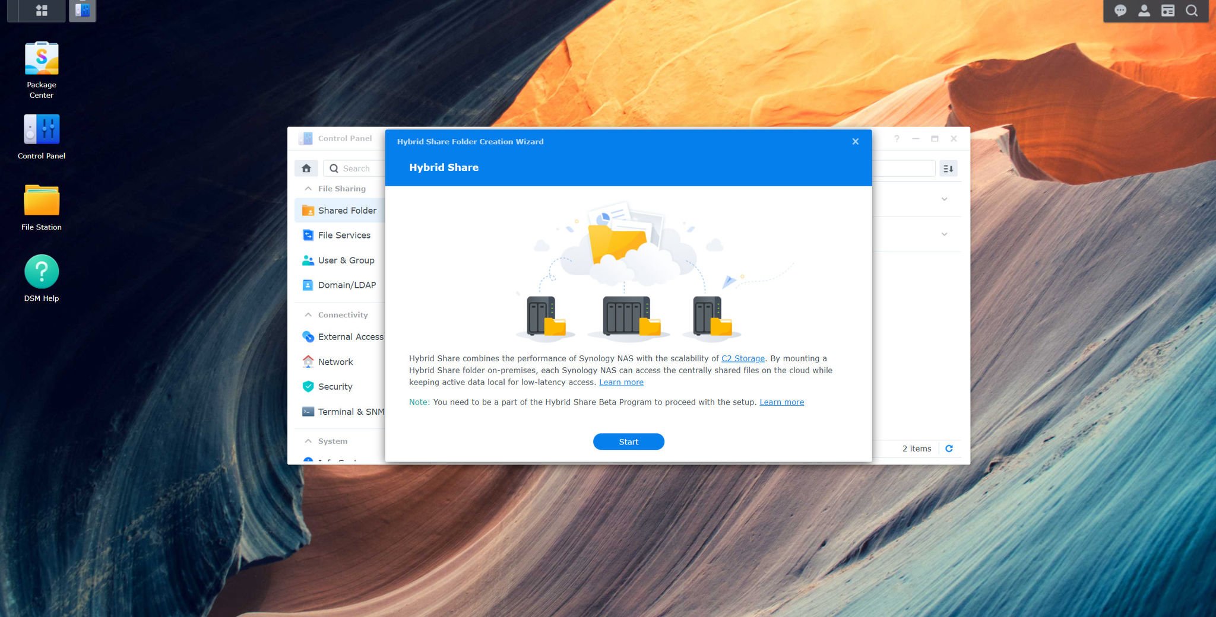Open notifications chat bubble icon
This screenshot has height=617, width=1216.
pyautogui.click(x=1120, y=10)
